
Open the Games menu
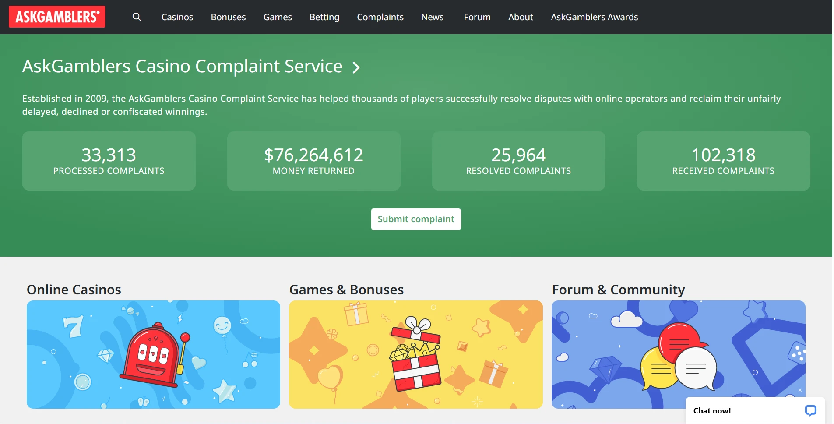pyautogui.click(x=278, y=17)
